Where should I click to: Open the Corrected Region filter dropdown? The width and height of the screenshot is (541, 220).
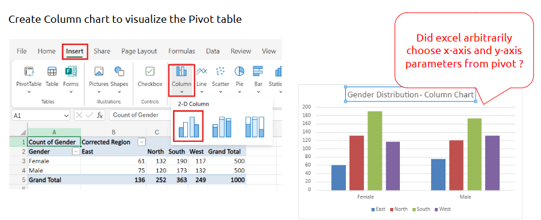[142, 142]
